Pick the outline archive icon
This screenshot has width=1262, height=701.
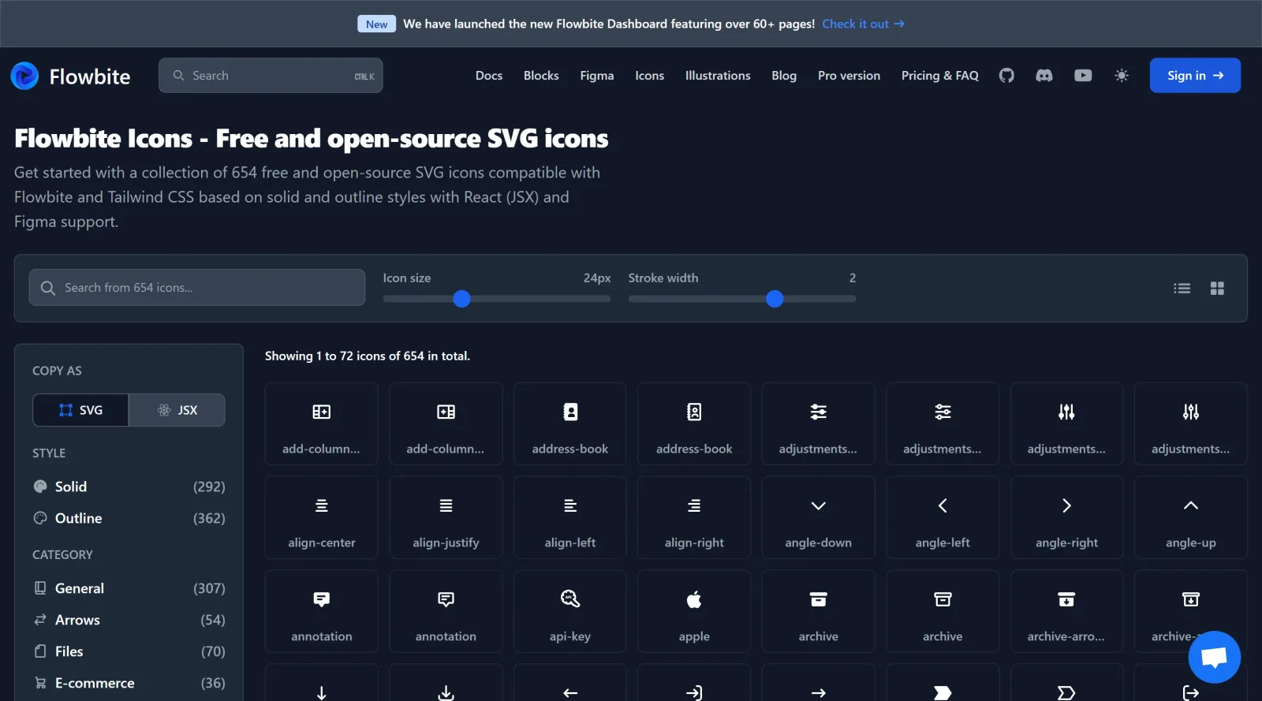[x=943, y=611]
